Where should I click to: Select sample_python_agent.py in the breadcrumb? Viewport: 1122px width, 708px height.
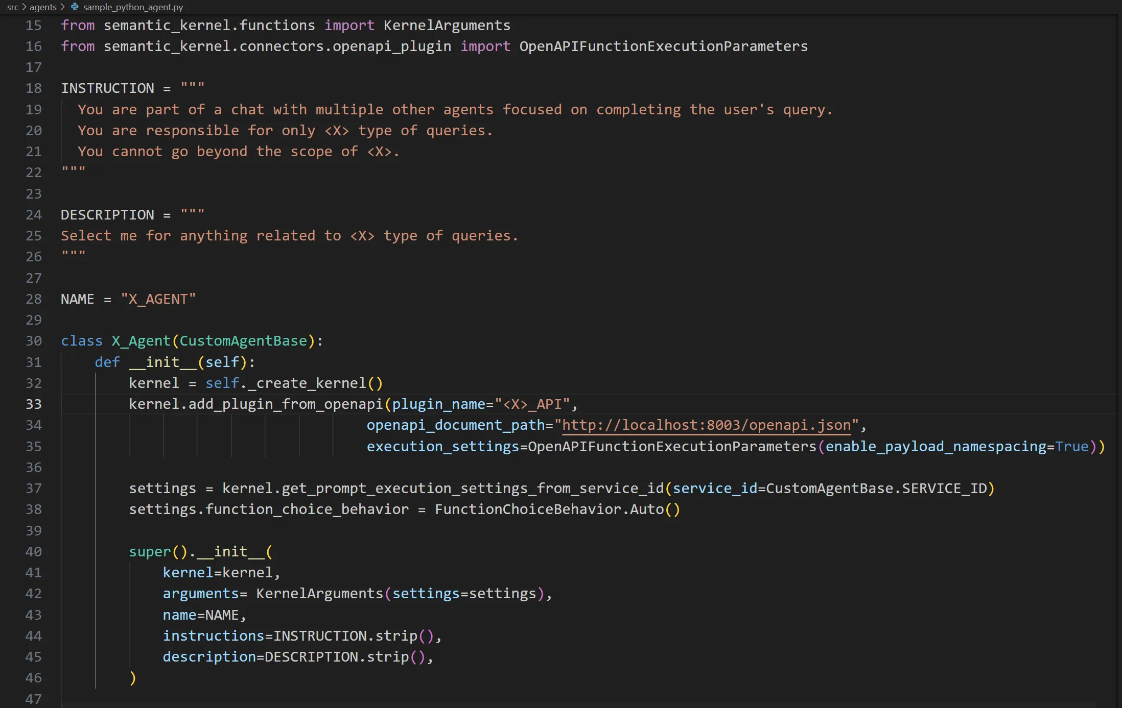point(133,7)
